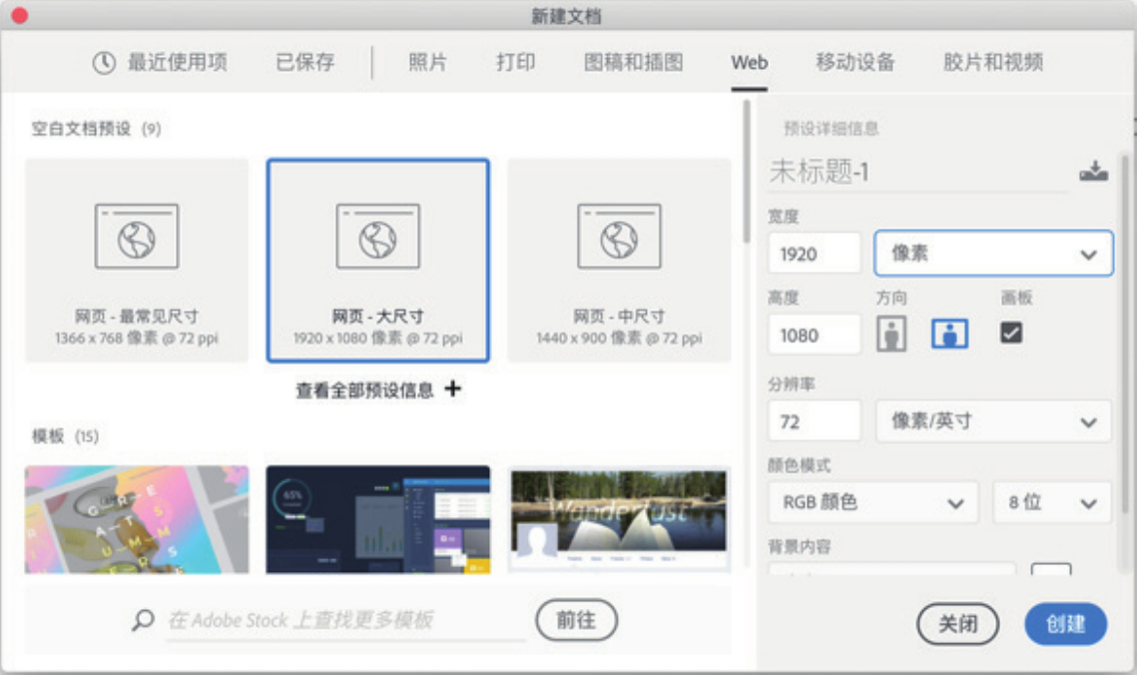Select portrait orientation icon
The height and width of the screenshot is (675, 1137).
891,335
